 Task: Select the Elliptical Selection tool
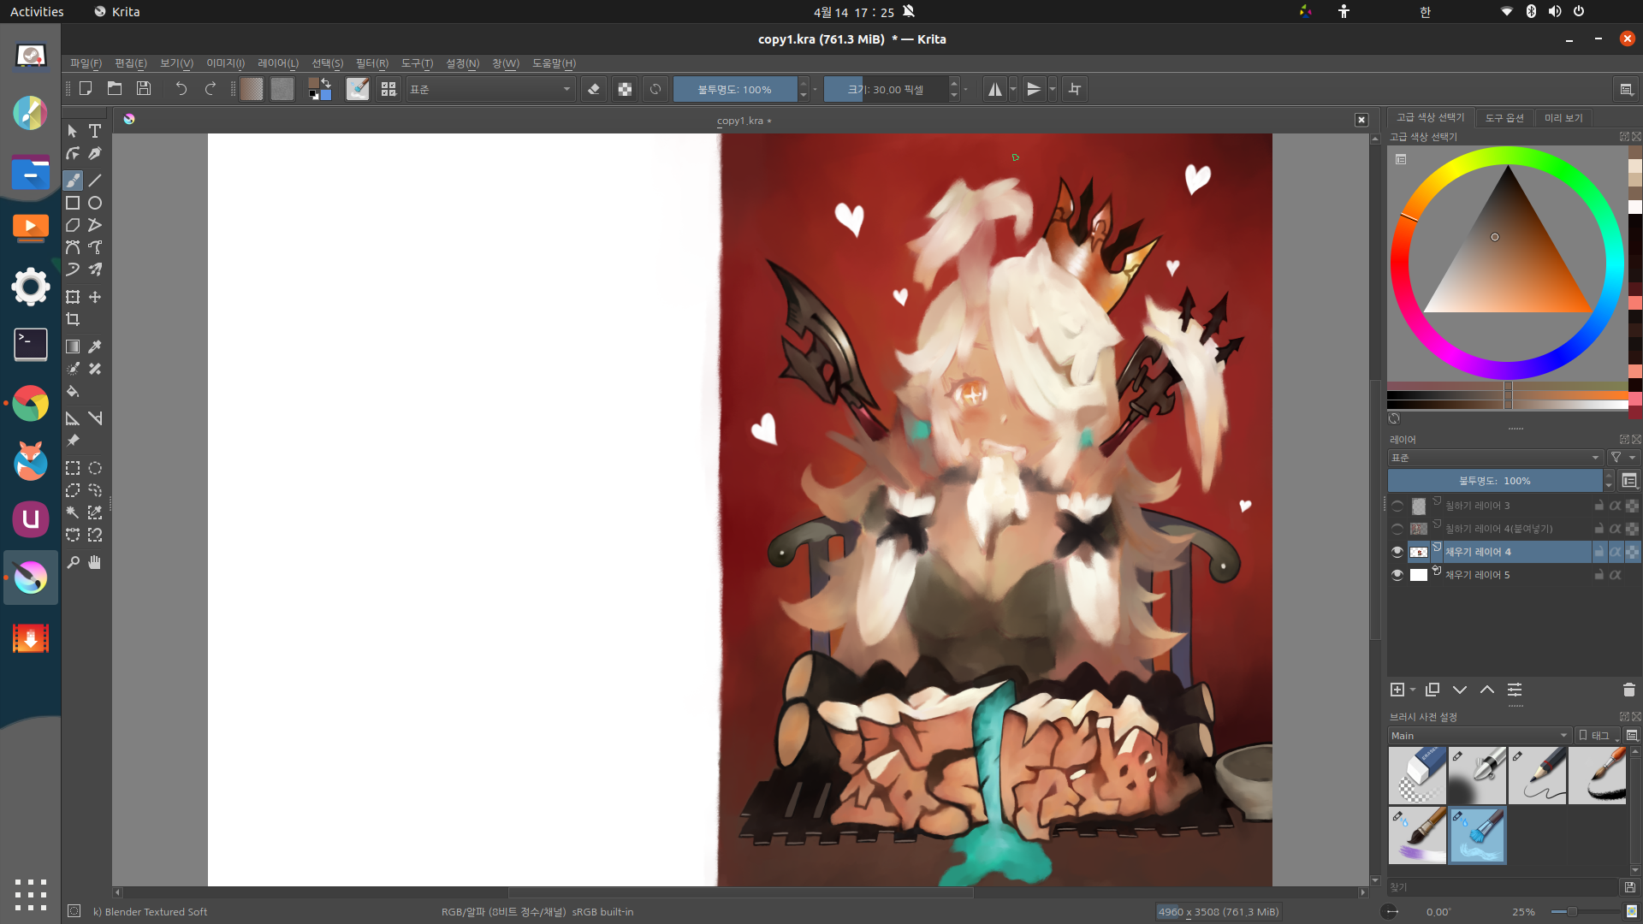pyautogui.click(x=95, y=468)
